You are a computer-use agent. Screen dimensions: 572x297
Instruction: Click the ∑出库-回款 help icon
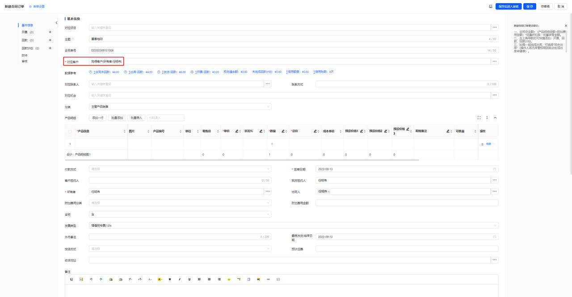click(x=126, y=72)
